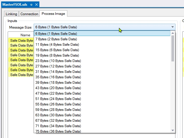Pick 75 Bytes (36 Bytes Safe Data)
The width and height of the screenshot is (184, 138).
pos(58,131)
